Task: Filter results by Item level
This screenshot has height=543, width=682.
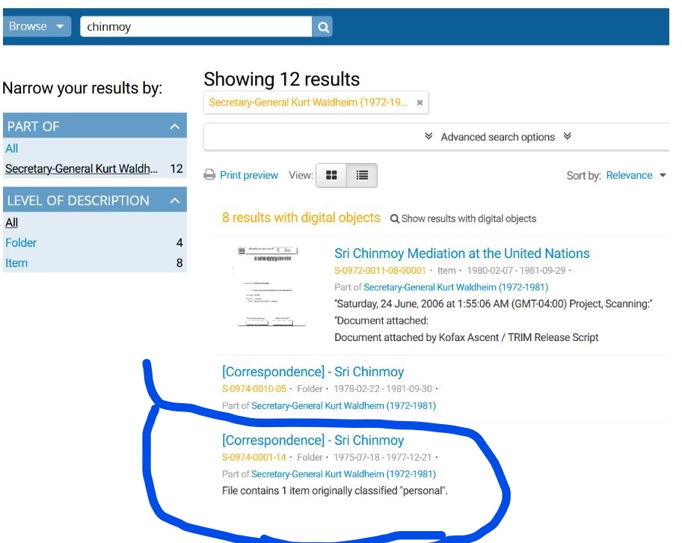Action: (16, 263)
